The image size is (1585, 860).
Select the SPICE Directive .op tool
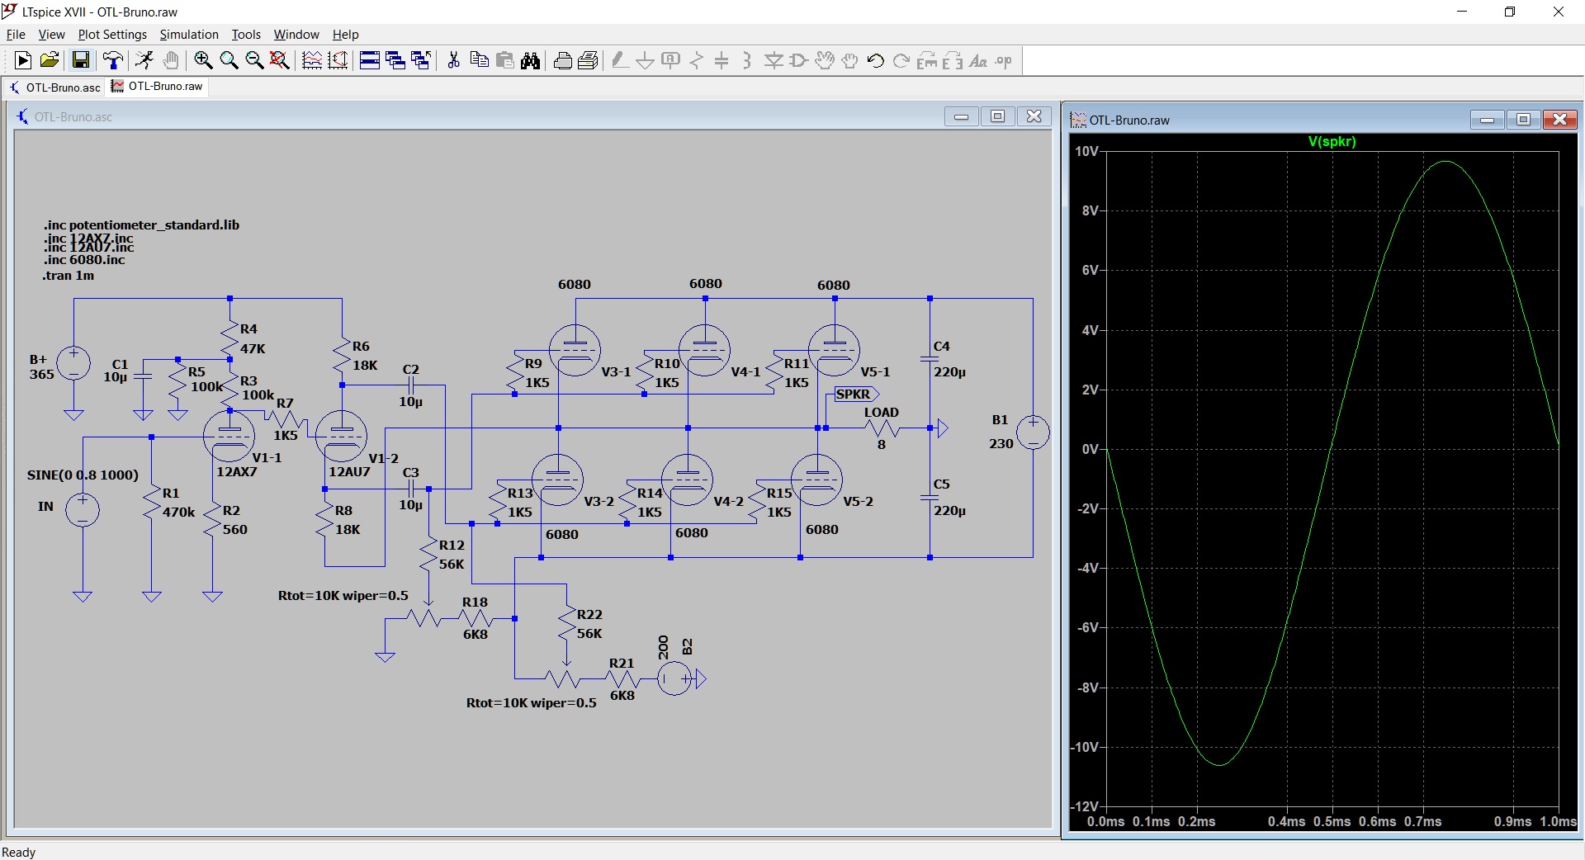(x=1004, y=60)
